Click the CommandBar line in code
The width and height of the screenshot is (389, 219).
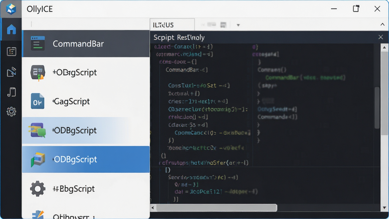coord(187,70)
